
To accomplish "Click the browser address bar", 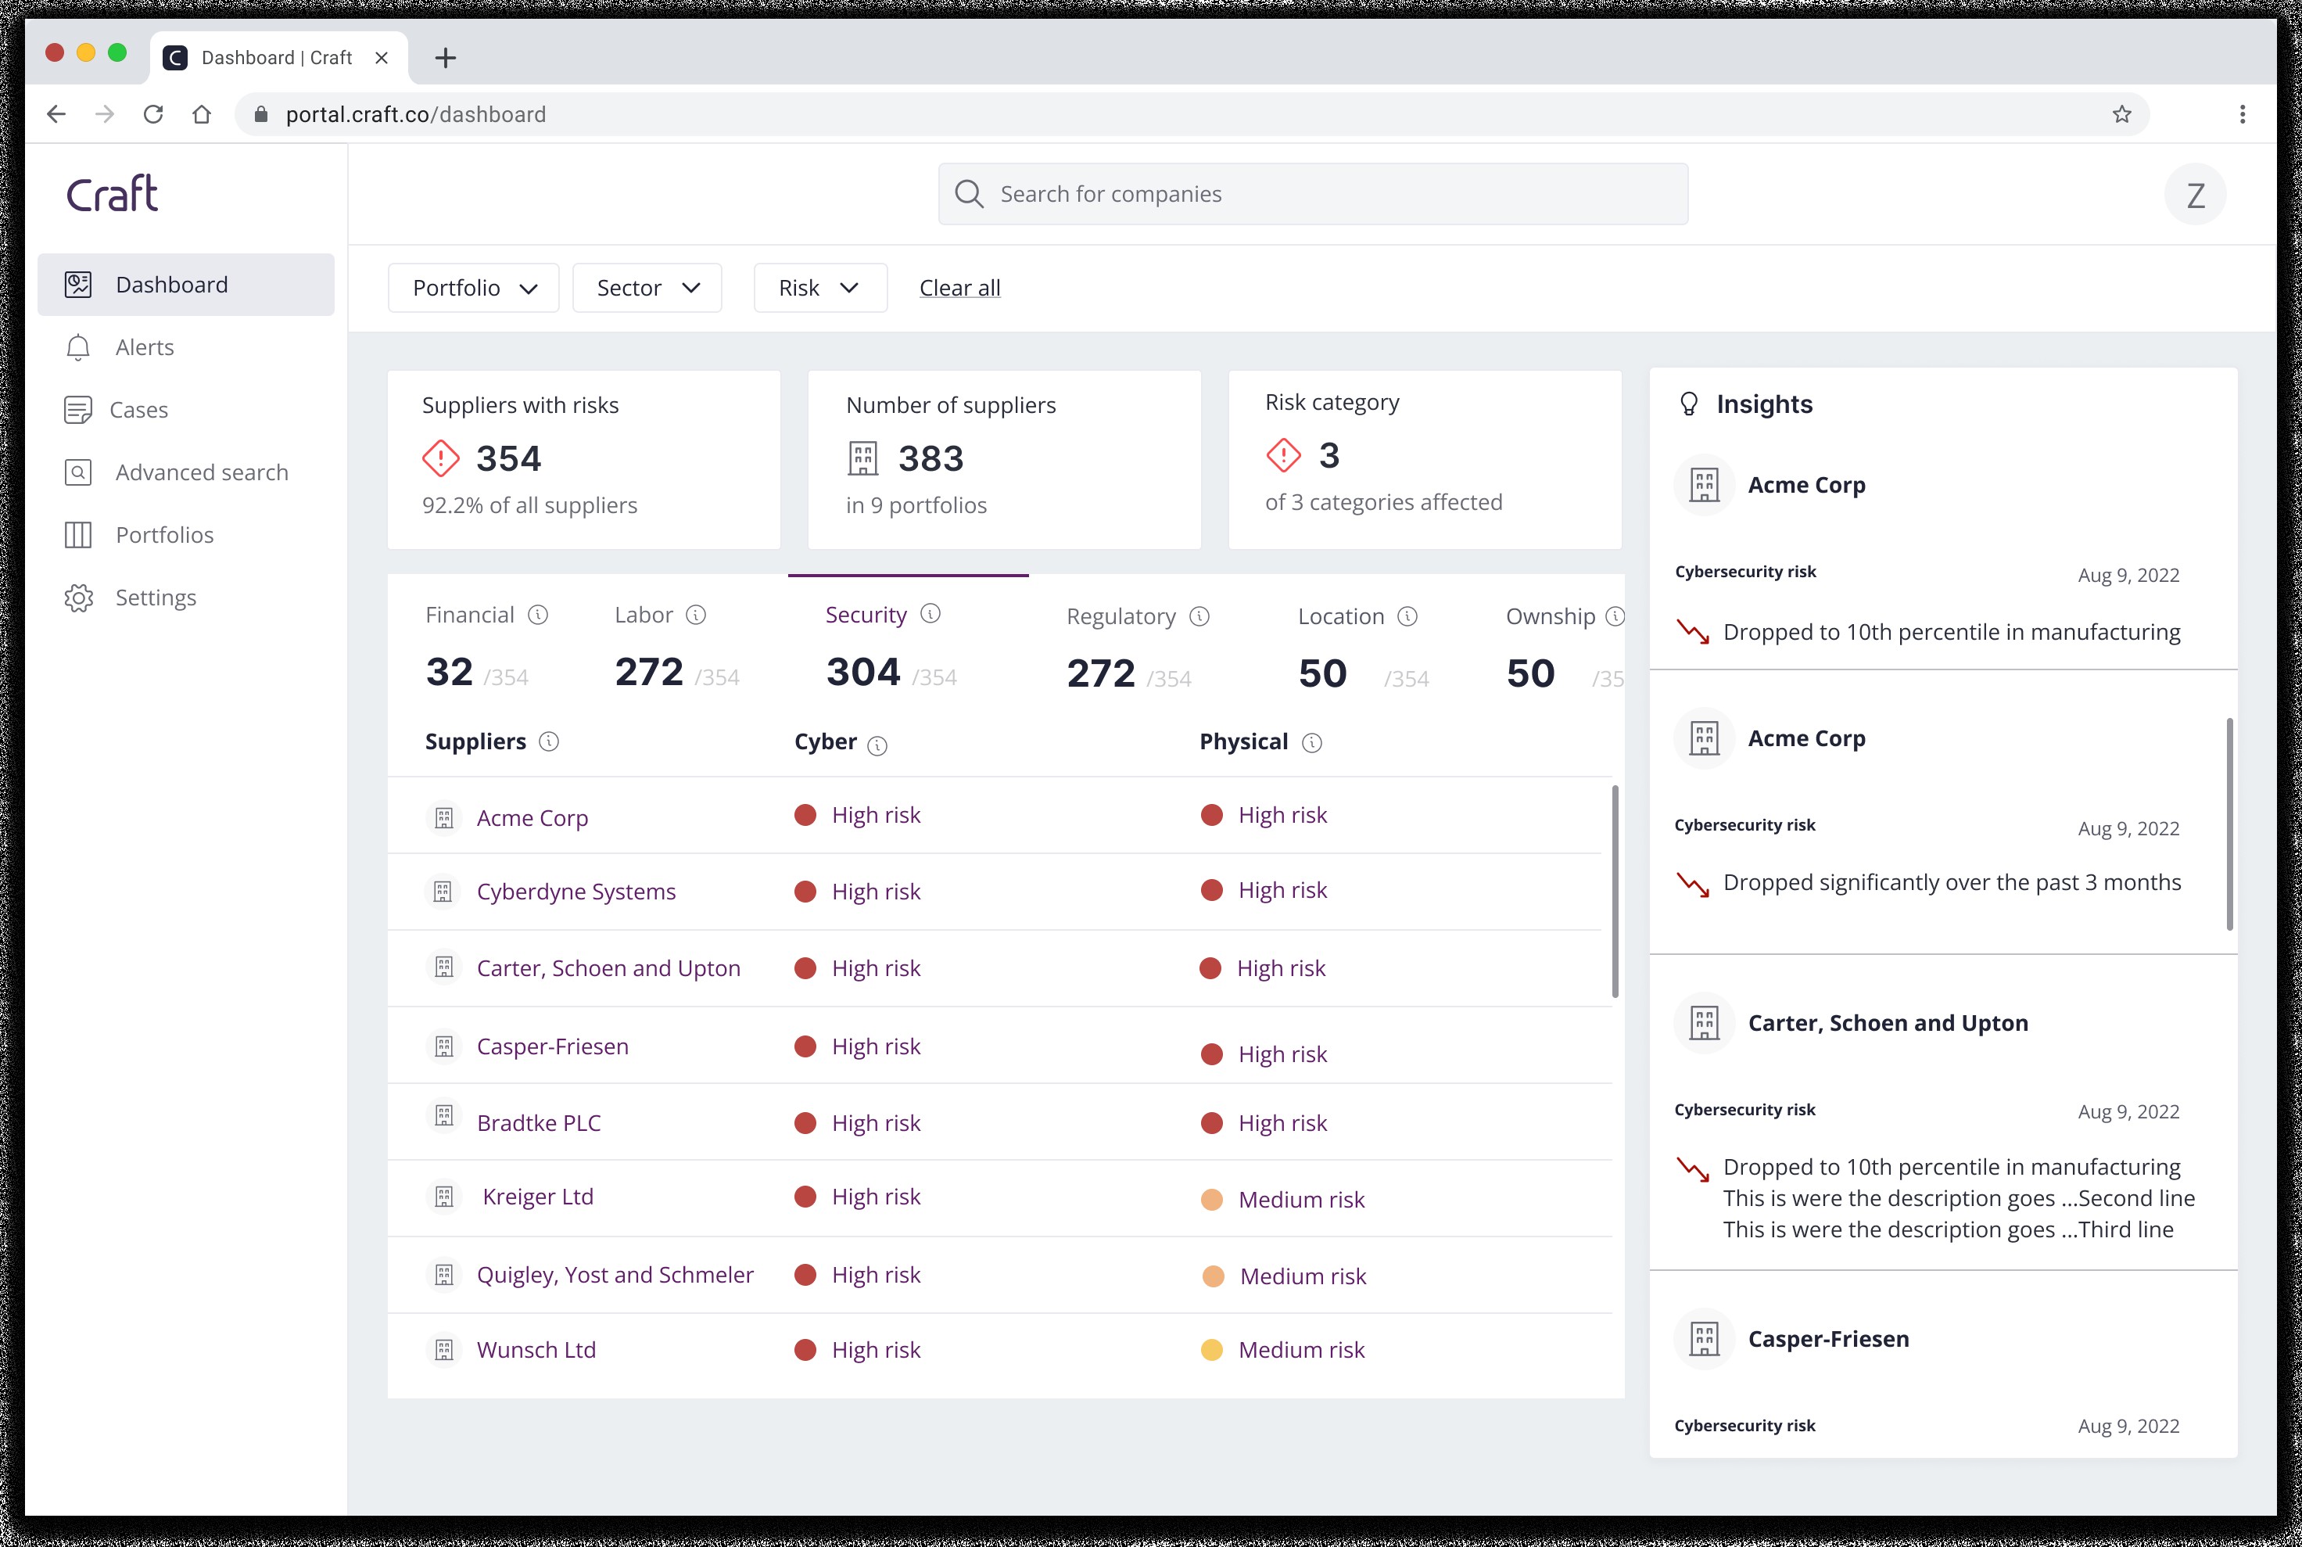I will click(1192, 114).
